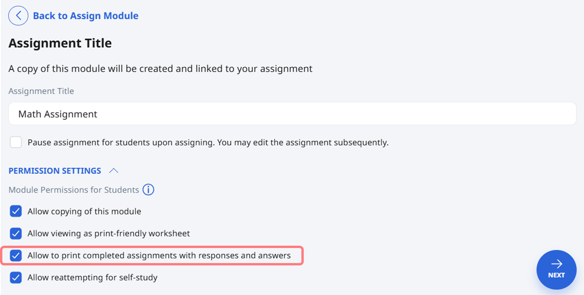Image resolution: width=584 pixels, height=295 pixels.
Task: Toggle the Allow reattempting for self-study checkbox
Action: [16, 278]
